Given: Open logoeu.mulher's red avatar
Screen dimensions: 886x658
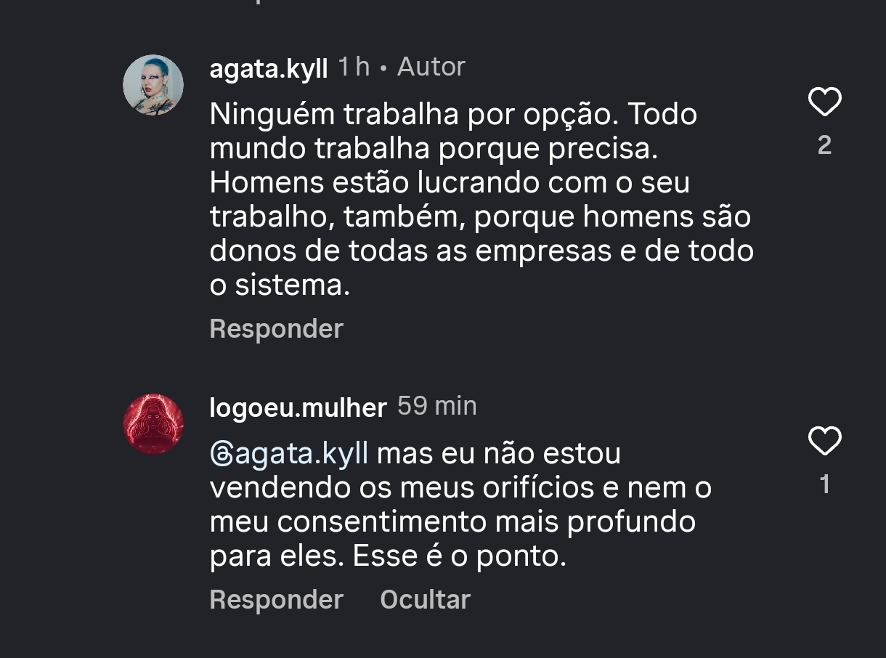Looking at the screenshot, I should point(153,424).
